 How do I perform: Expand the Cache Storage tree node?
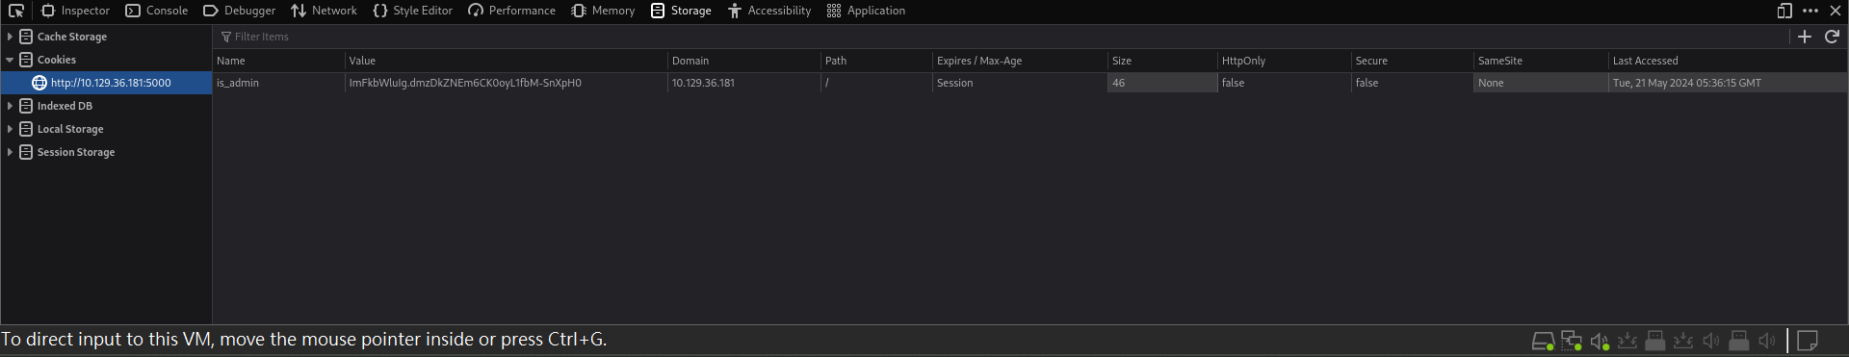coord(10,37)
